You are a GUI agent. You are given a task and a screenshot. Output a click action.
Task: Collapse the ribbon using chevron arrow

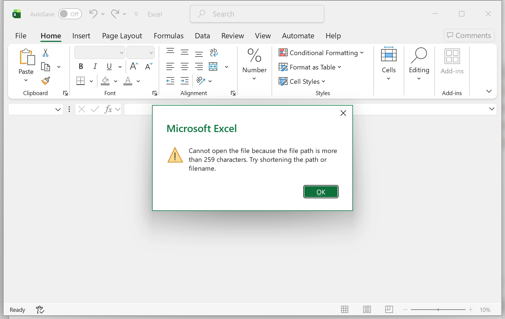489,91
